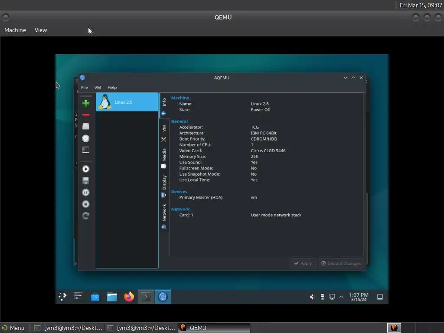Image resolution: width=444 pixels, height=333 pixels.
Task: Click the removable device icon in guest tray
Action: pyautogui.click(x=322, y=297)
